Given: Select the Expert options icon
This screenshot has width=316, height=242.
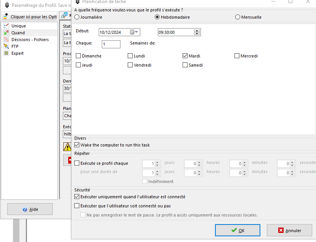Looking at the screenshot, I should tap(6, 53).
